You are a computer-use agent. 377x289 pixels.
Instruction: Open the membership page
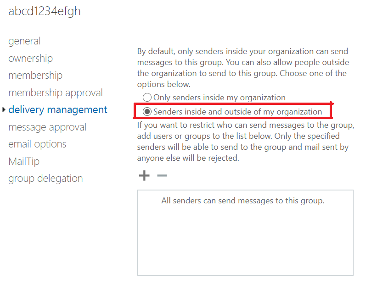click(35, 75)
